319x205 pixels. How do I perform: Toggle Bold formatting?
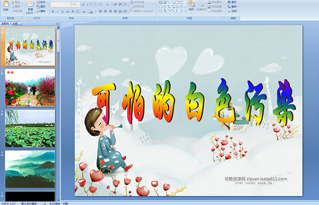pos(53,11)
